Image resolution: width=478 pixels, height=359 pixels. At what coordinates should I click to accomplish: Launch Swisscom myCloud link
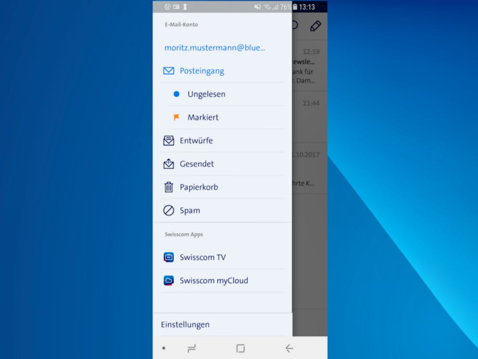coord(214,280)
